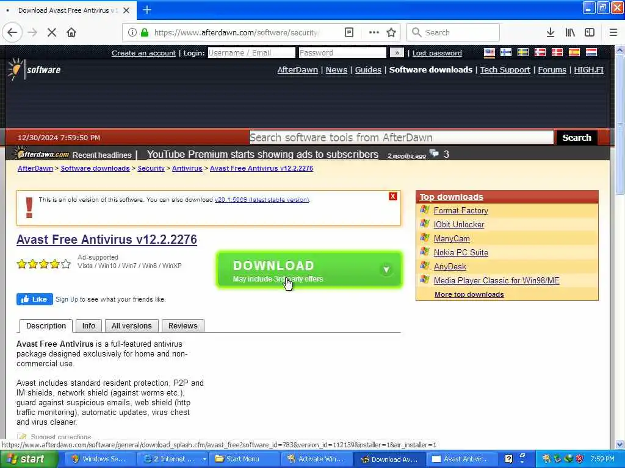This screenshot has height=468, width=625.
Task: Click the login submit arrow button
Action: tap(397, 52)
